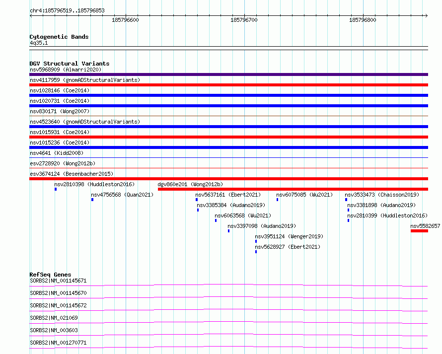This screenshot has height=354, width=442.
Task: Click the short red nsv5582657 variant bar
Action: coord(420,231)
